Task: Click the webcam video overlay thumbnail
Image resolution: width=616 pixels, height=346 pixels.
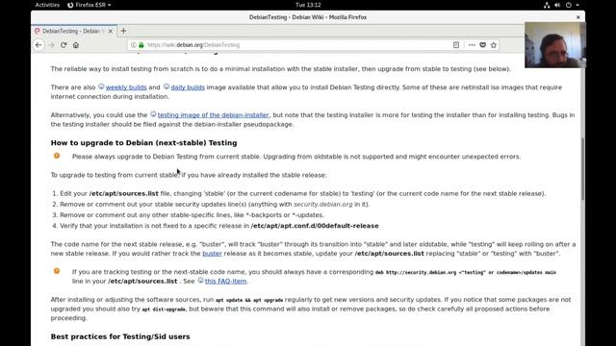Action: pyautogui.click(x=554, y=45)
